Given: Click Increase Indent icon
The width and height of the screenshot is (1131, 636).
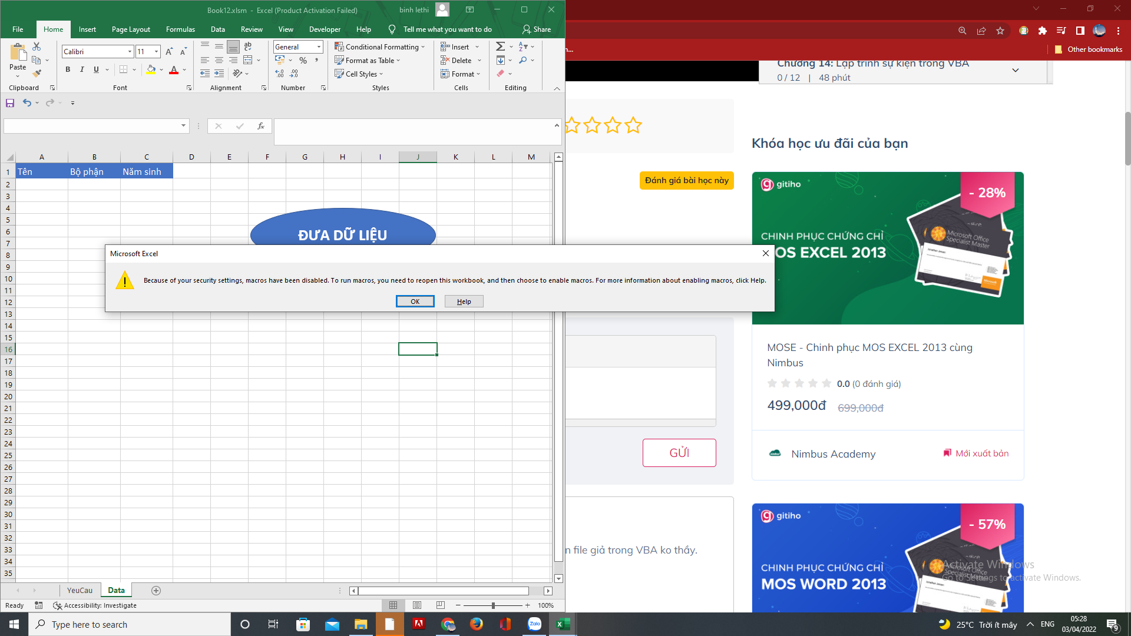Looking at the screenshot, I should [x=219, y=74].
